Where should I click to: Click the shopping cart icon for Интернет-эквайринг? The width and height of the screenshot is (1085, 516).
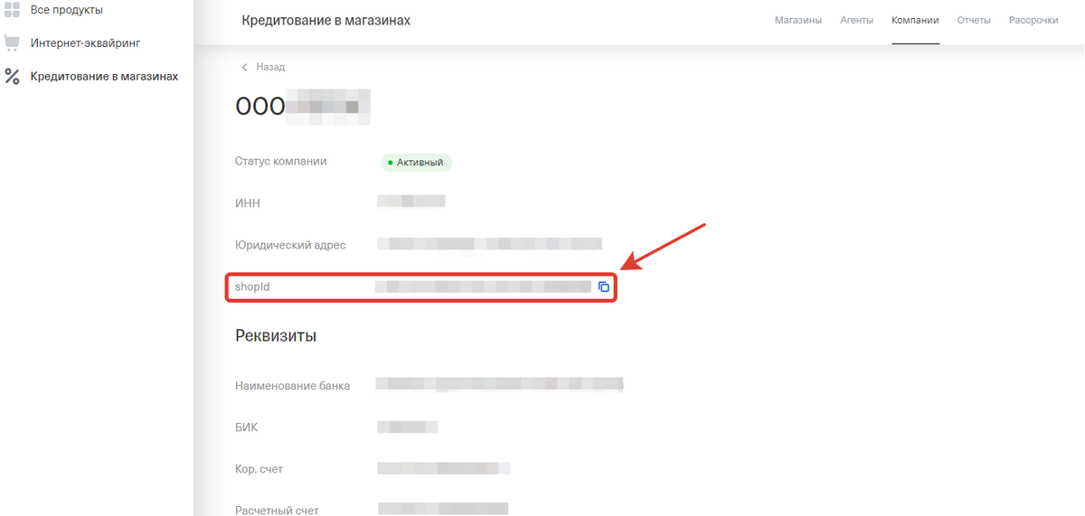pos(12,42)
